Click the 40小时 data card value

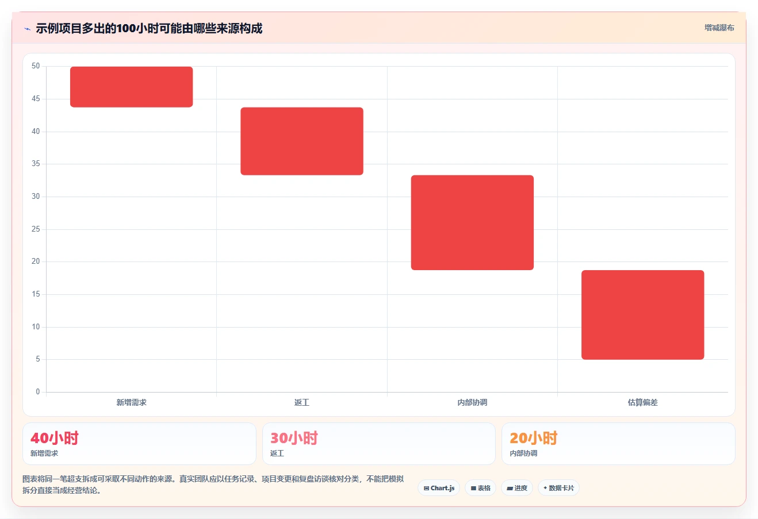pyautogui.click(x=55, y=438)
